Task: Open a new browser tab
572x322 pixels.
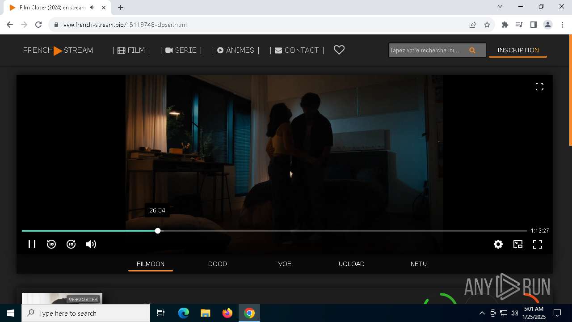Action: [x=121, y=8]
